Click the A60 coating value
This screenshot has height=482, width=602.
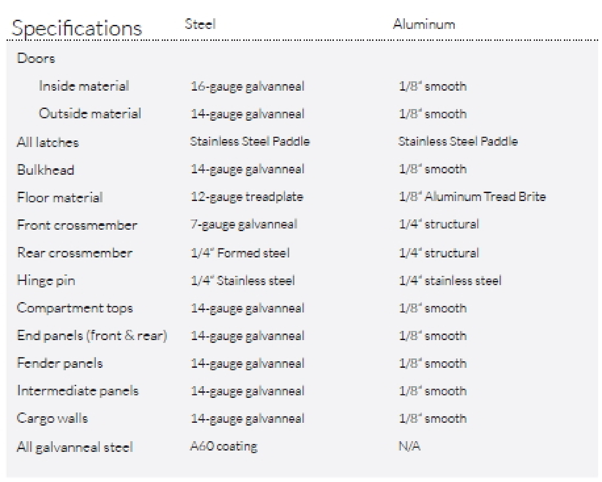(x=224, y=446)
